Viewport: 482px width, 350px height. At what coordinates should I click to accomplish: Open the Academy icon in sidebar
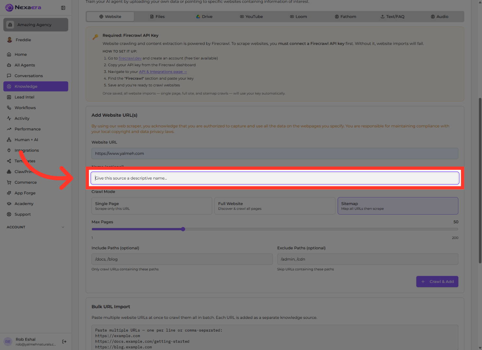click(x=9, y=204)
